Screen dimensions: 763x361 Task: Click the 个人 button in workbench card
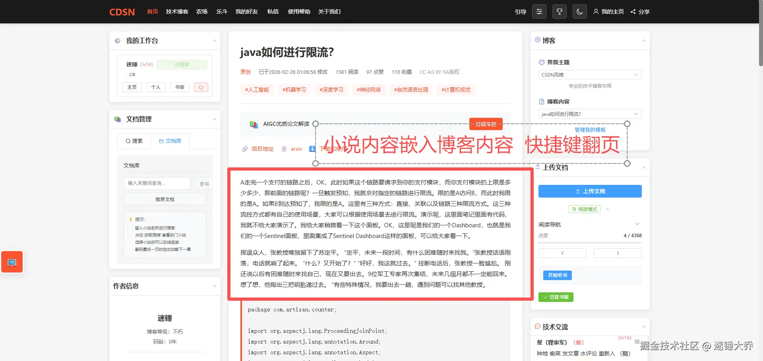click(156, 87)
